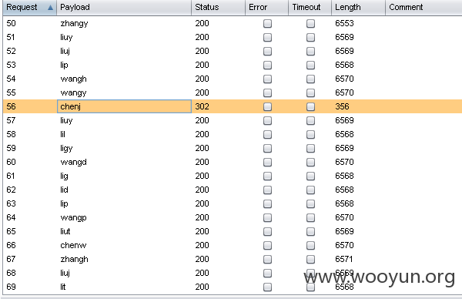Toggle Error checkbox for zhangh row
The height and width of the screenshot is (299, 462).
[267, 259]
